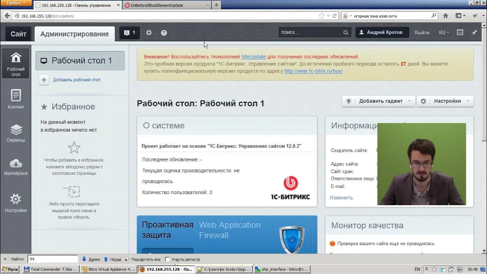Click the Выйти logout button

coord(422,33)
